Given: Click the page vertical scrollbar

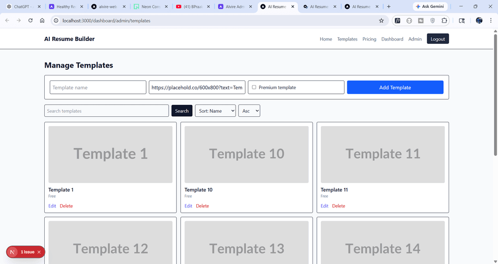Looking at the screenshot, I should (495, 94).
